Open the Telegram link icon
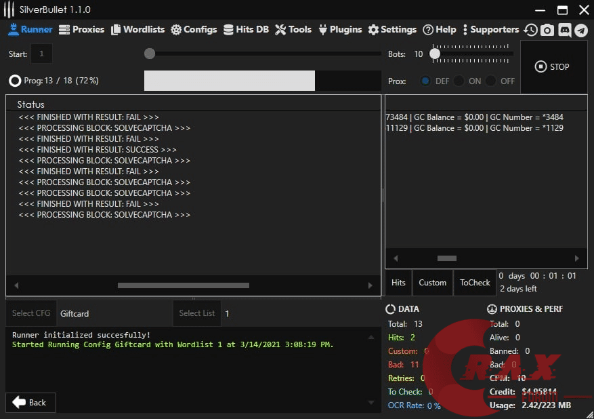Viewport: 594px width, 419px height. 581,30
